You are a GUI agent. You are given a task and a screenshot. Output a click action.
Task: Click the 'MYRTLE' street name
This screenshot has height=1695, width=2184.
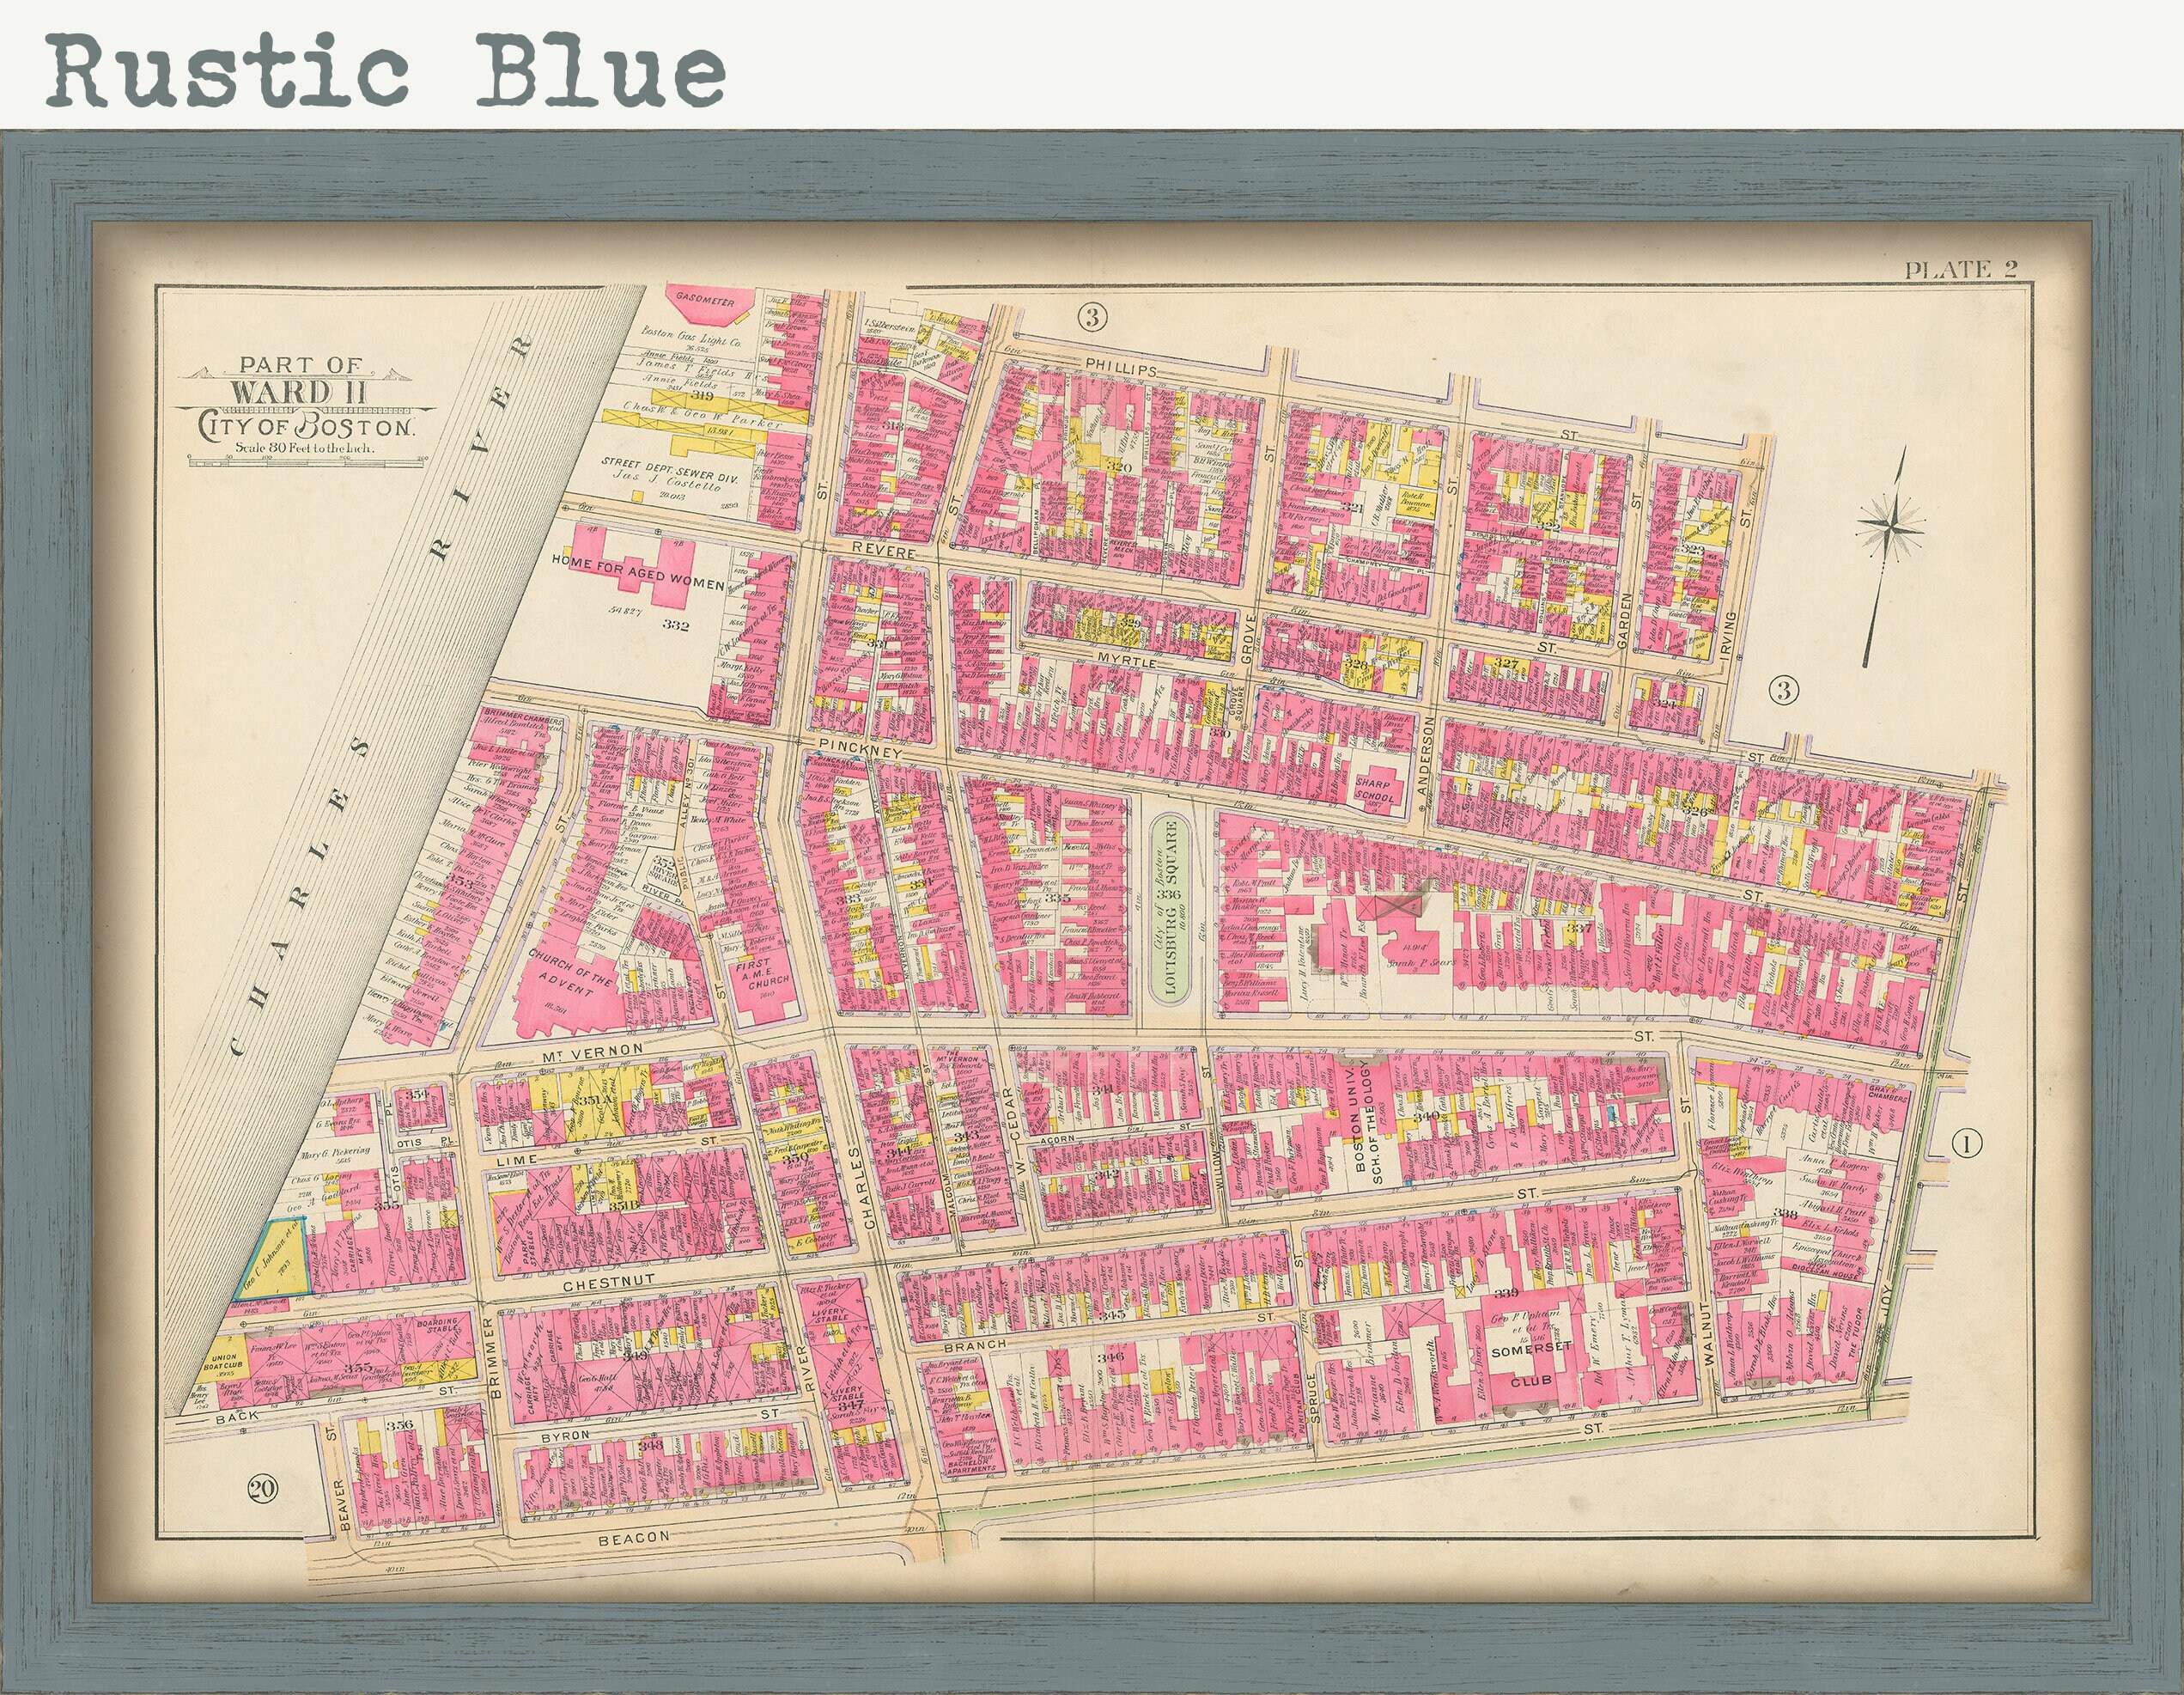point(1126,662)
